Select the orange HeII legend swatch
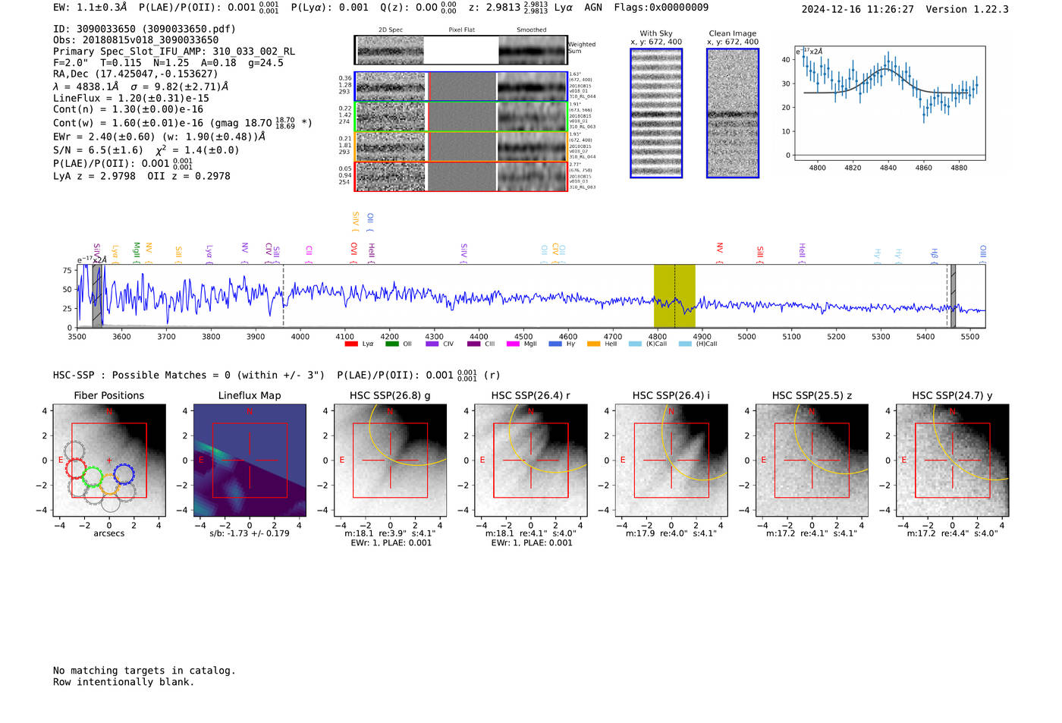This screenshot has height=723, width=1062. click(593, 344)
